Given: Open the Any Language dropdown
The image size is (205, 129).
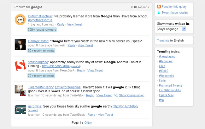Looking at the screenshot, I should click(x=171, y=29).
